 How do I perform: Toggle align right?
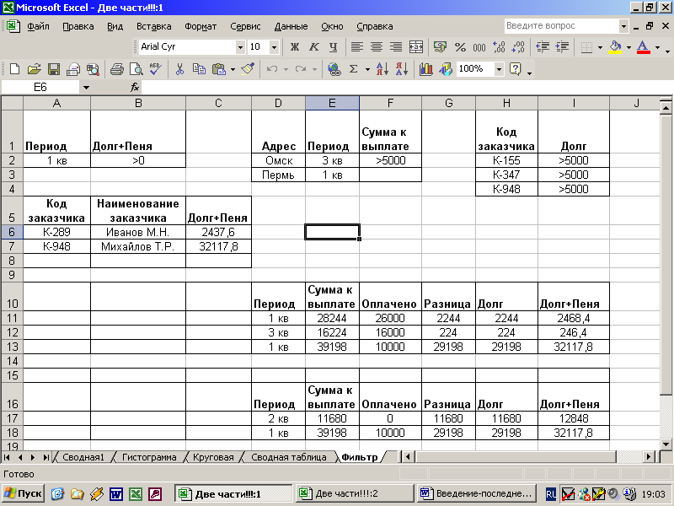(x=396, y=47)
